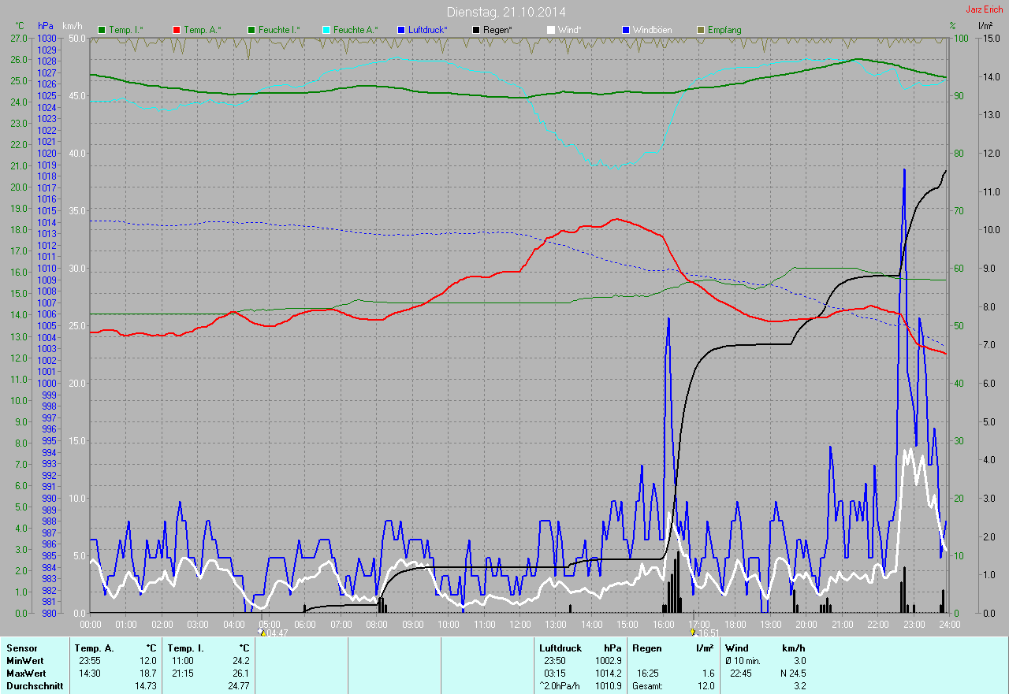Click the Temp. A. maximum value "18.7"
Screen dimensions: 1009x694
tap(148, 673)
